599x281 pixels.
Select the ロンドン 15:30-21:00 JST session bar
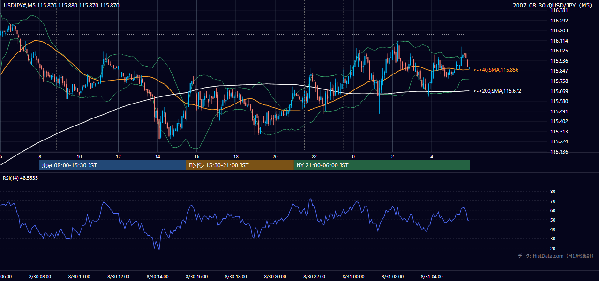coord(240,165)
